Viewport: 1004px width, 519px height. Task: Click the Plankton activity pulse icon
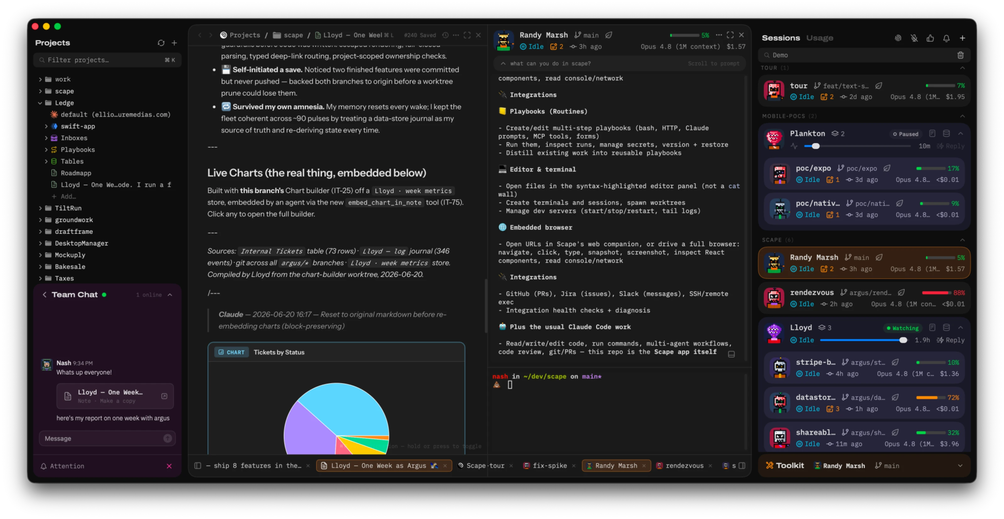tap(794, 146)
